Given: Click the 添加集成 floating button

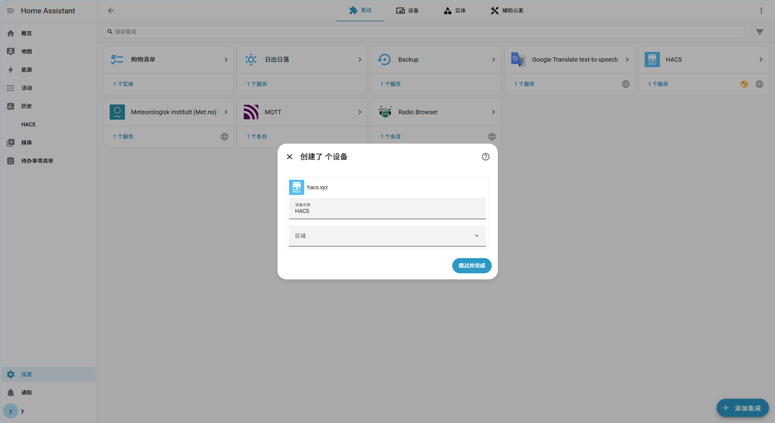Looking at the screenshot, I should pyautogui.click(x=742, y=408).
